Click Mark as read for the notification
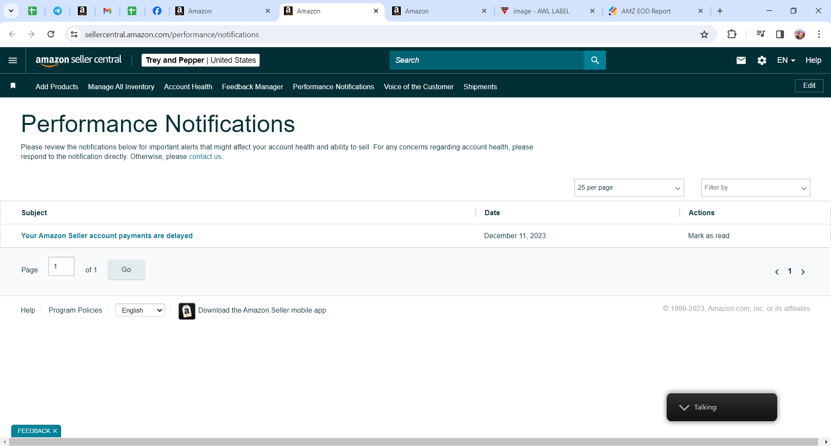 709,236
